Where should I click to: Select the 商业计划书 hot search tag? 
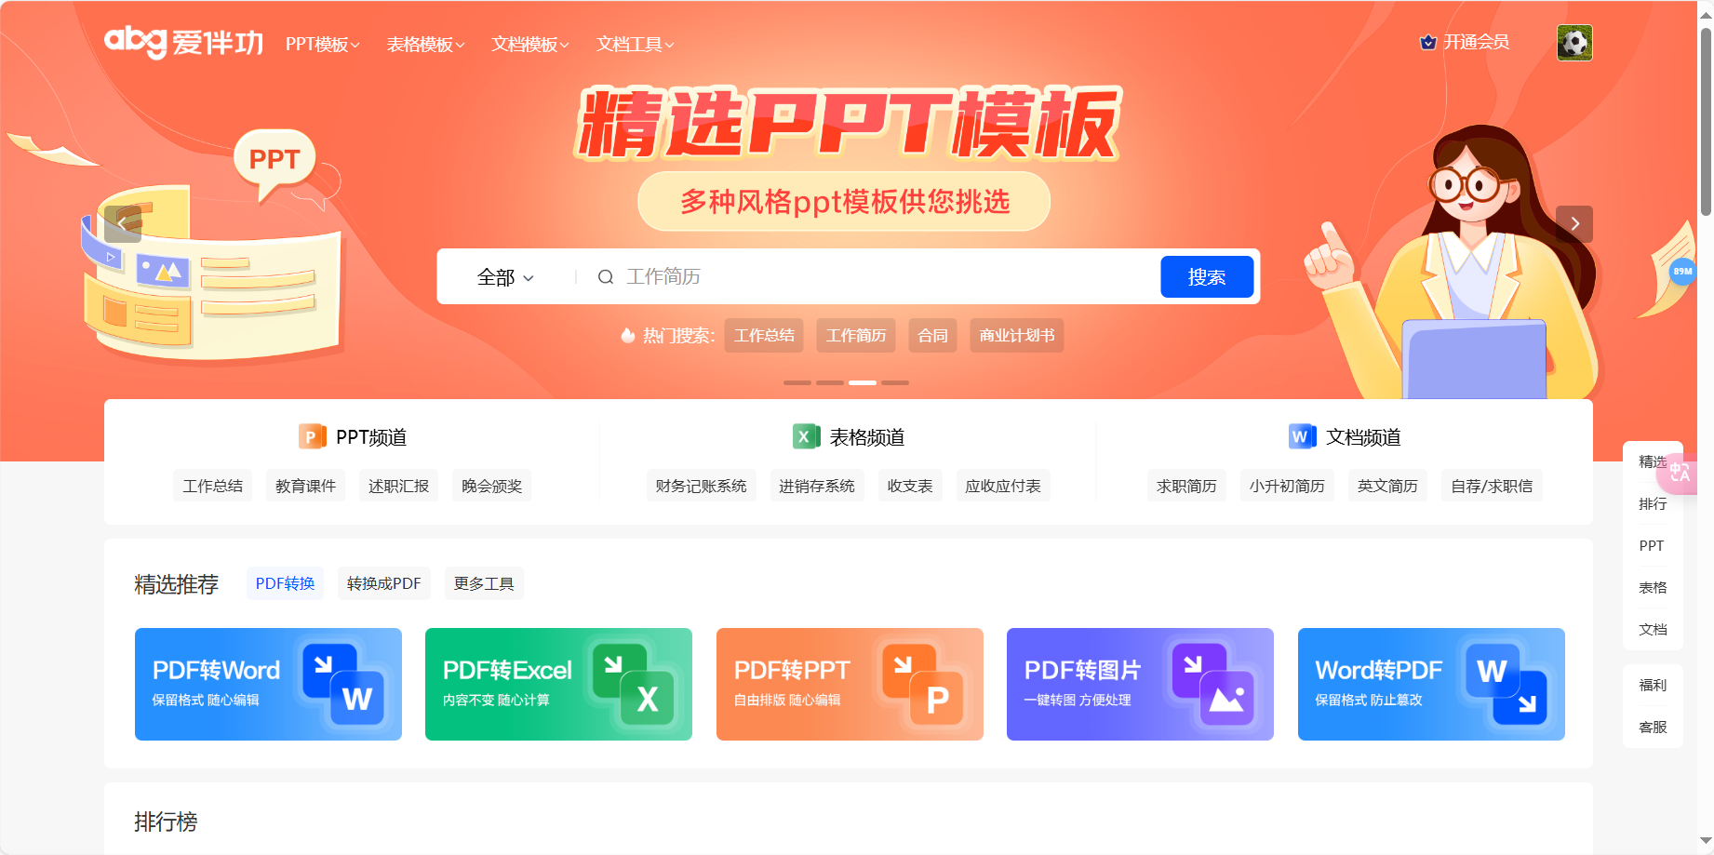[1016, 336]
